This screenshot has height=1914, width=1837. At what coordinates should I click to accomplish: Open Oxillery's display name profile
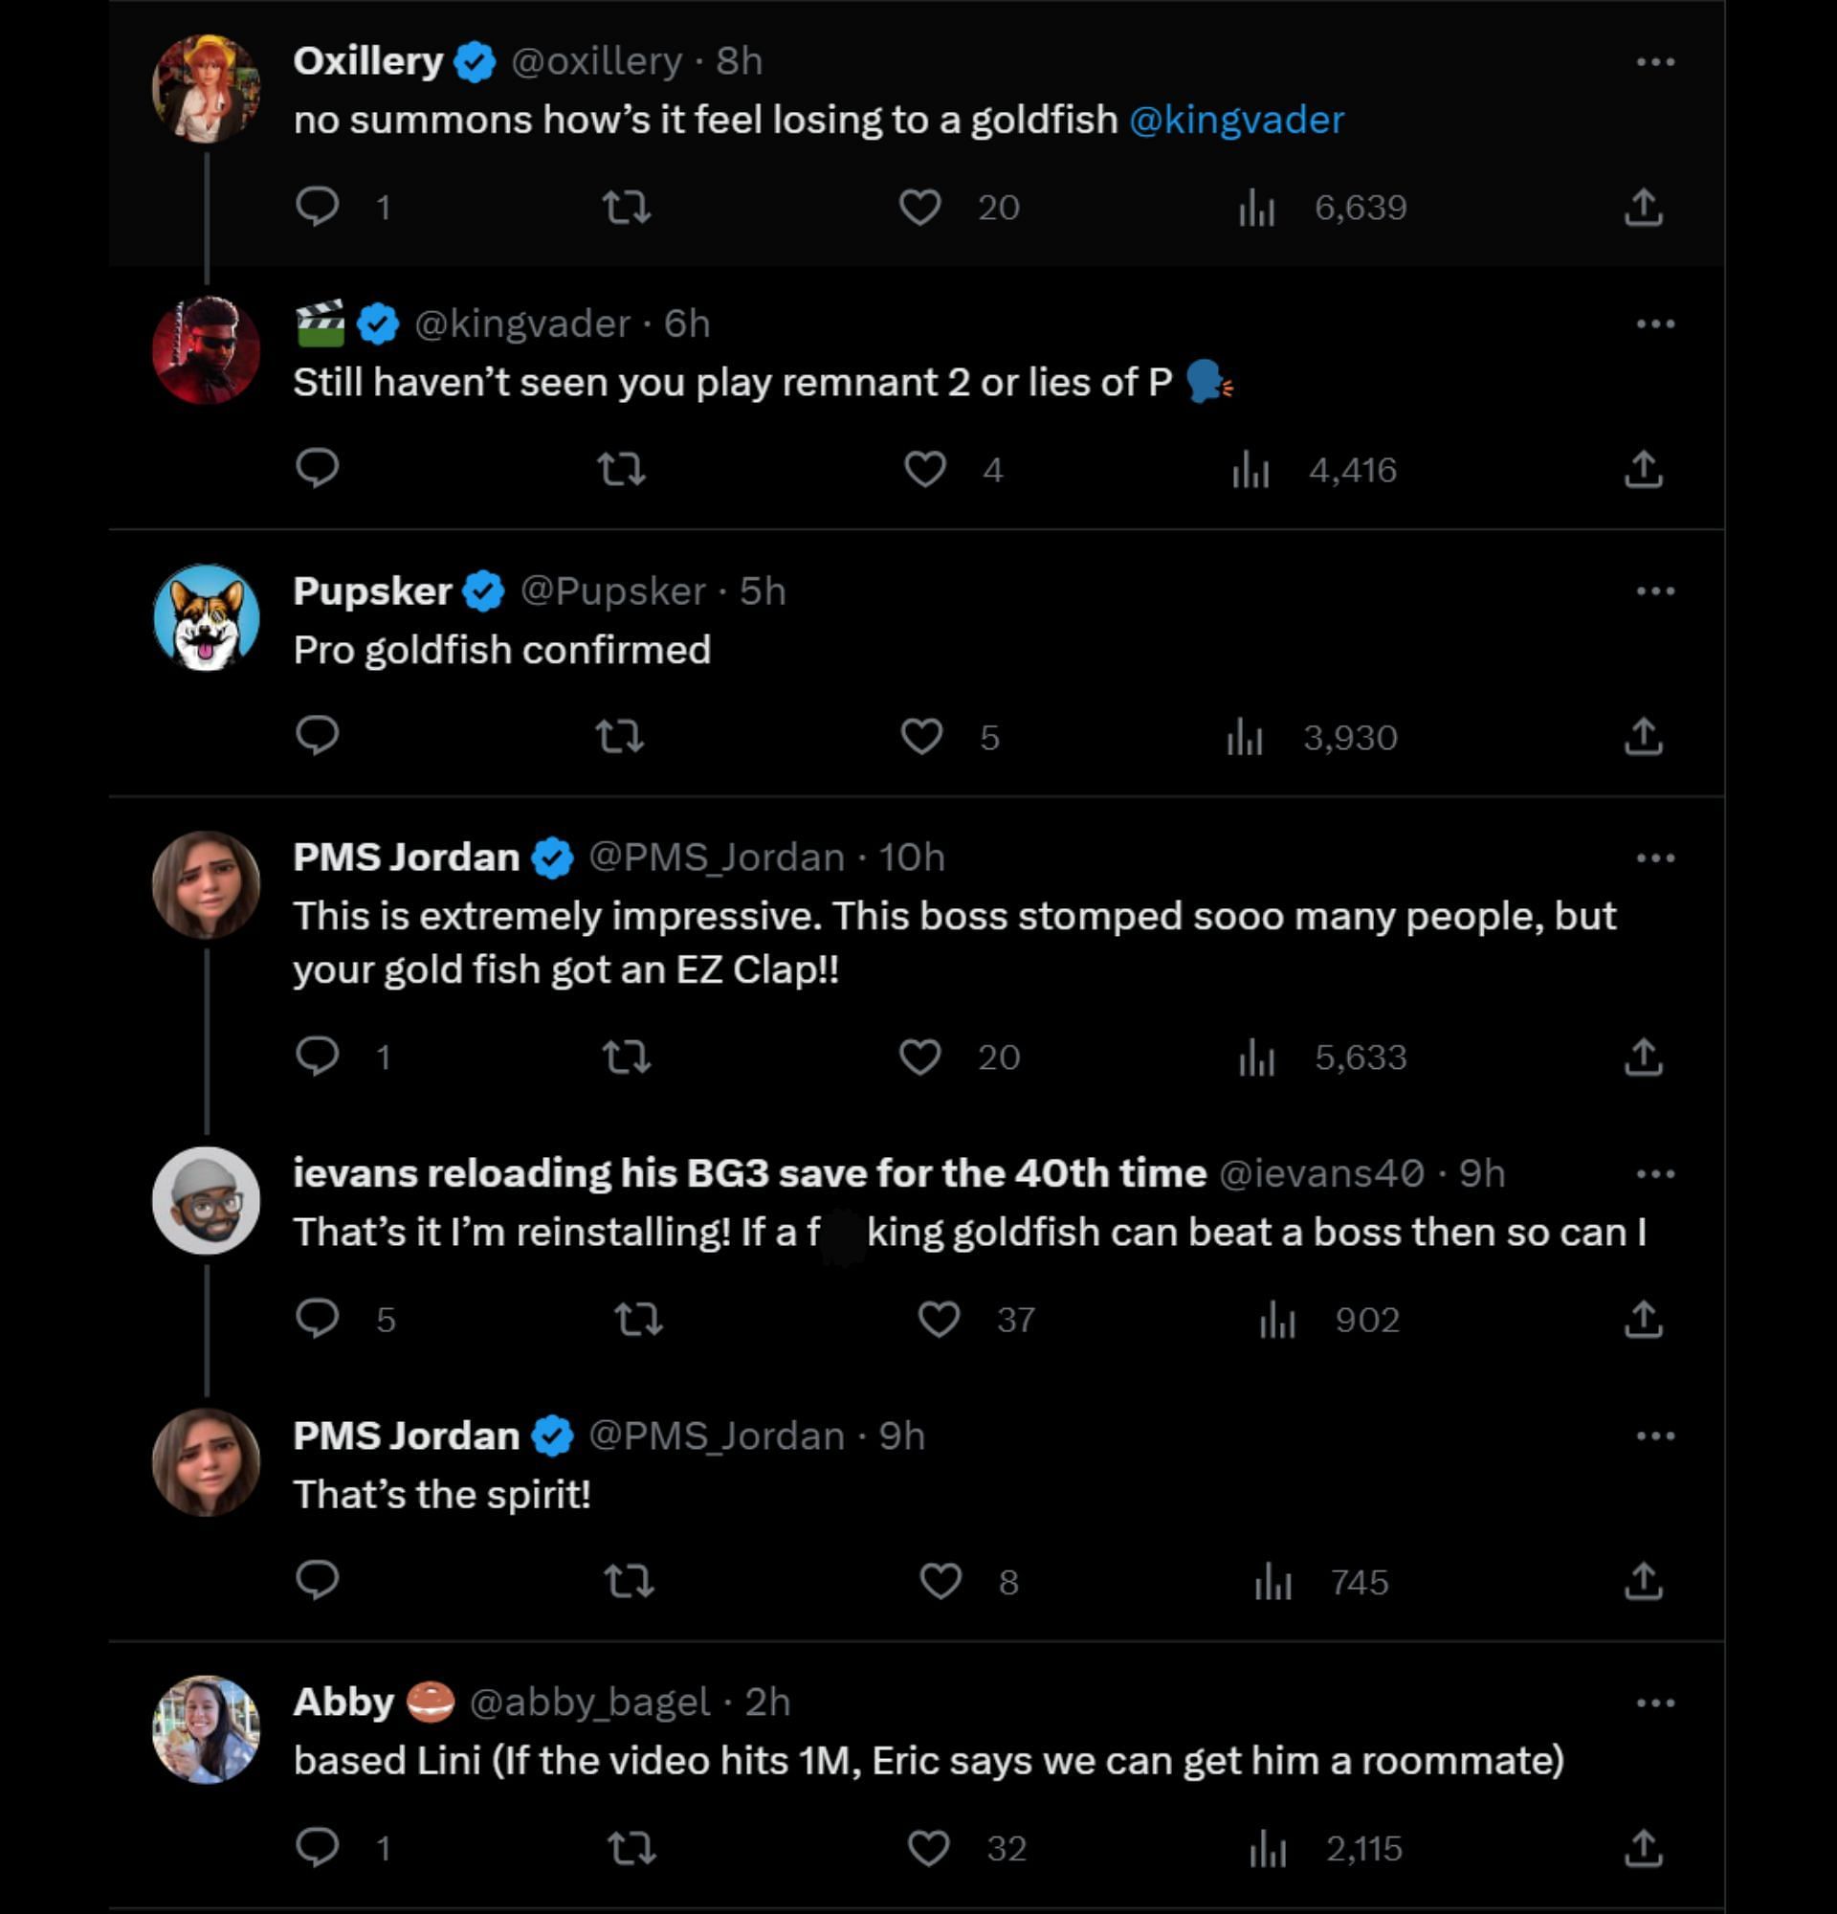pos(368,61)
